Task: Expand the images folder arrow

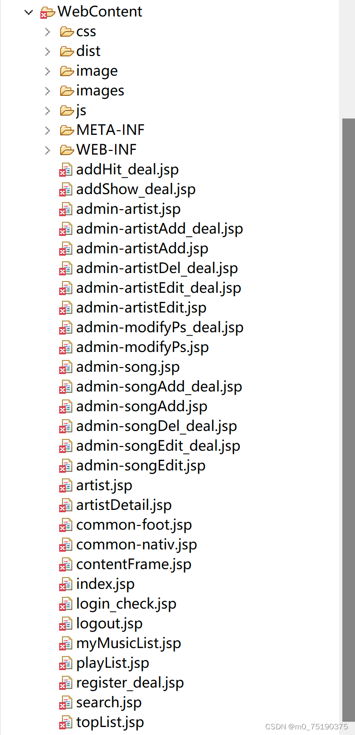Action: coord(47,91)
